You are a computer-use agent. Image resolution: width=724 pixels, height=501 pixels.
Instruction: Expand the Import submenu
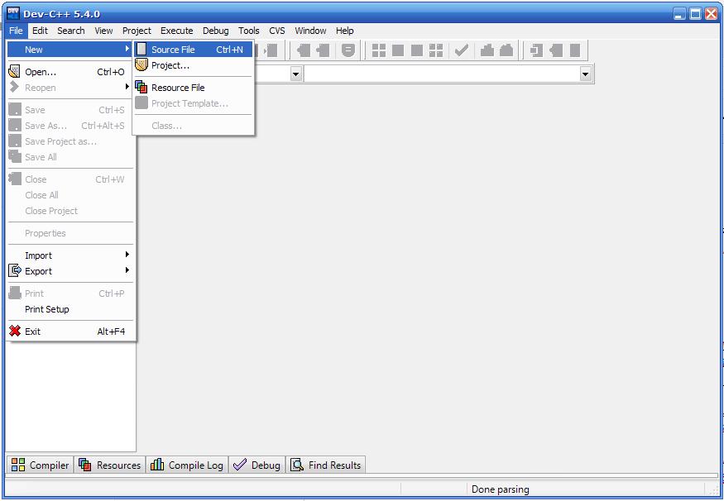tap(70, 255)
